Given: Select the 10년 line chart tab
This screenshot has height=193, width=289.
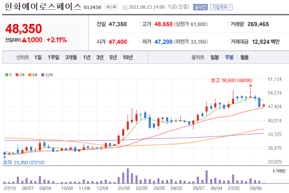Looking at the screenshot, I should tap(127, 57).
